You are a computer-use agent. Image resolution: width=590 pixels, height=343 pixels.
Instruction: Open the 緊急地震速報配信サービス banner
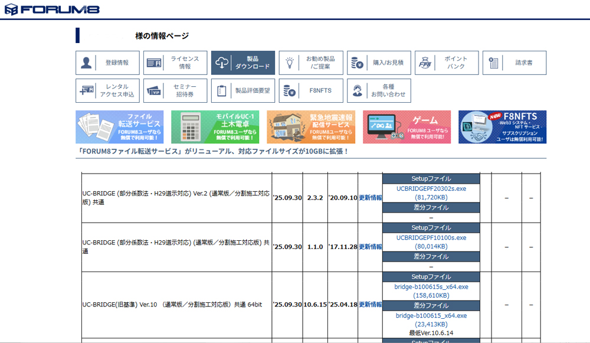(311, 127)
